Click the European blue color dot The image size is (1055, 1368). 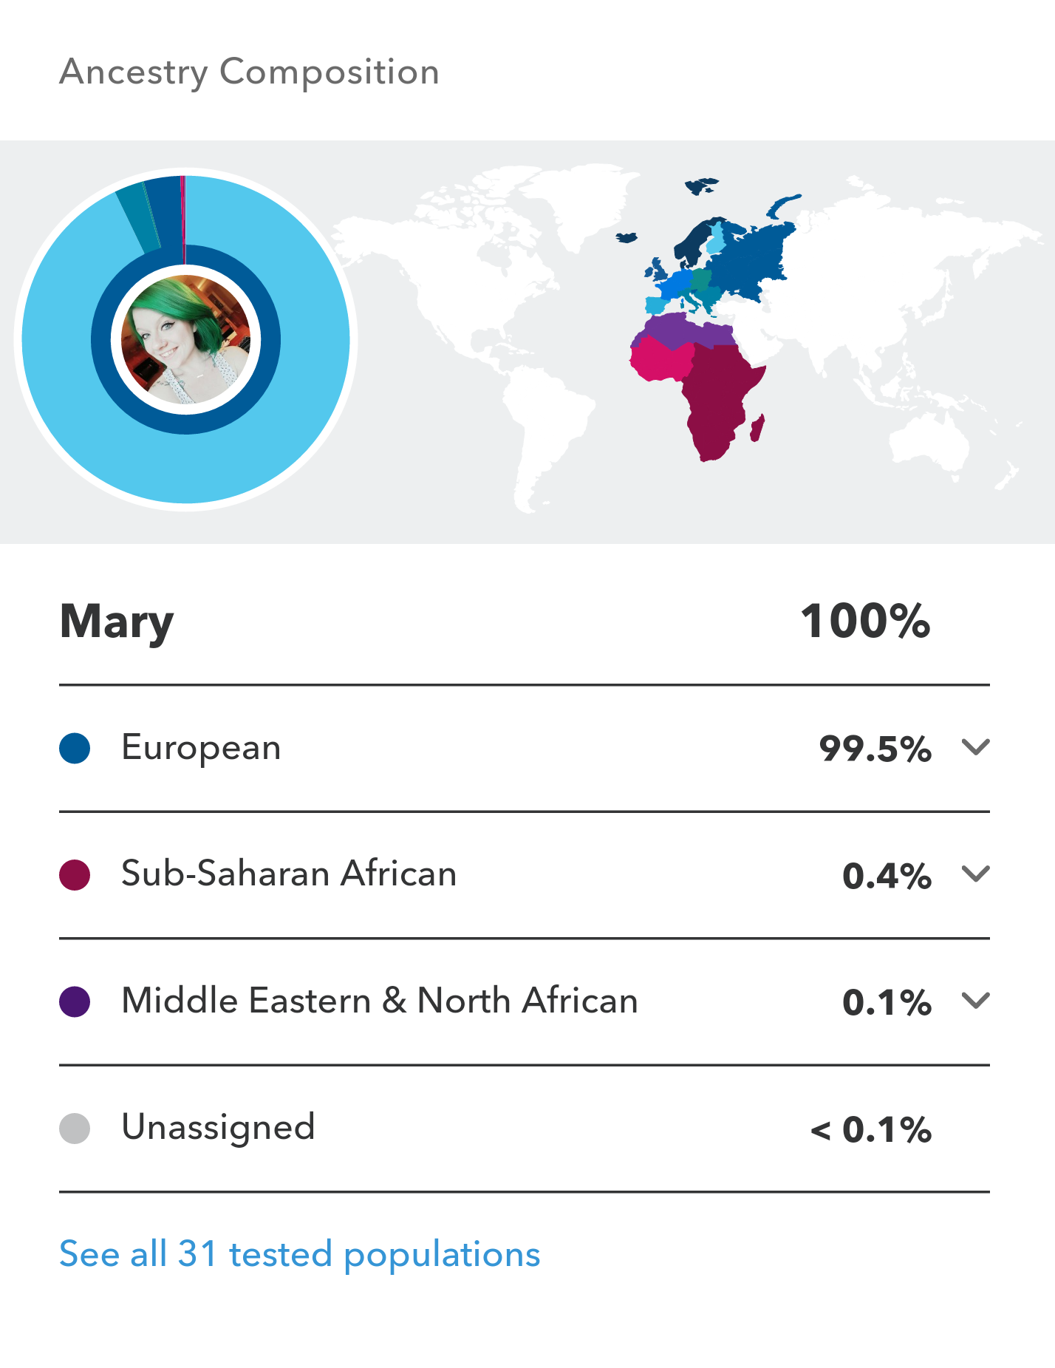[x=75, y=748]
